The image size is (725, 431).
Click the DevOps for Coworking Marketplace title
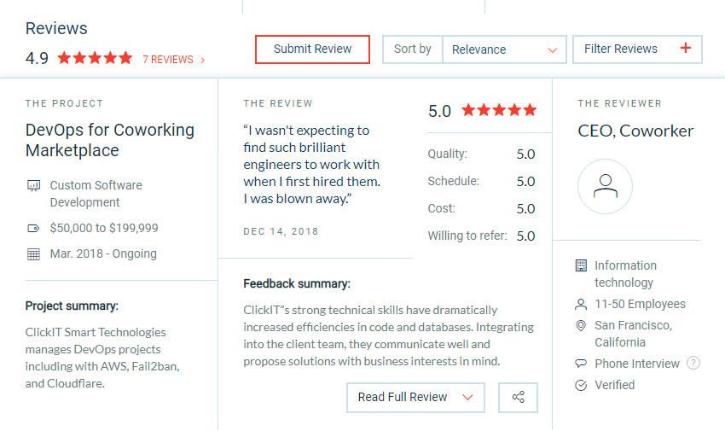pos(110,141)
